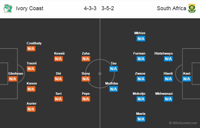
Task: Click player name Mothiba
Action: (112, 83)
